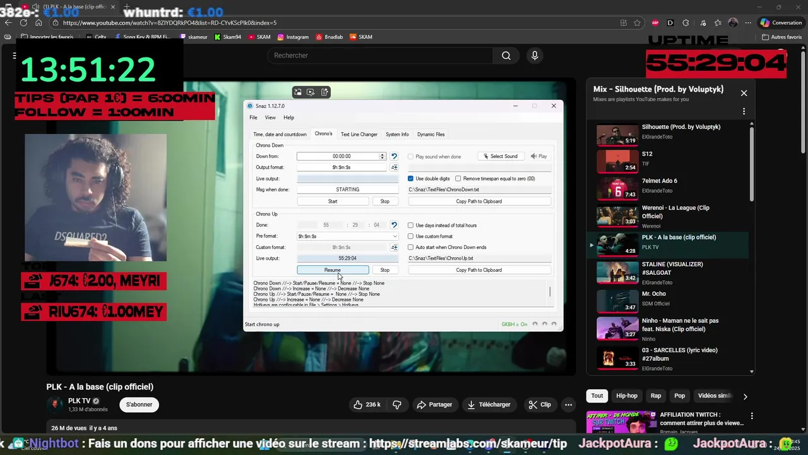The width and height of the screenshot is (808, 455).
Task: Open the browser profile avatar
Action: click(733, 23)
